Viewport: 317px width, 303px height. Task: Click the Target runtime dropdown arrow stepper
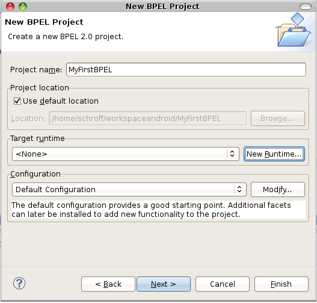point(232,154)
